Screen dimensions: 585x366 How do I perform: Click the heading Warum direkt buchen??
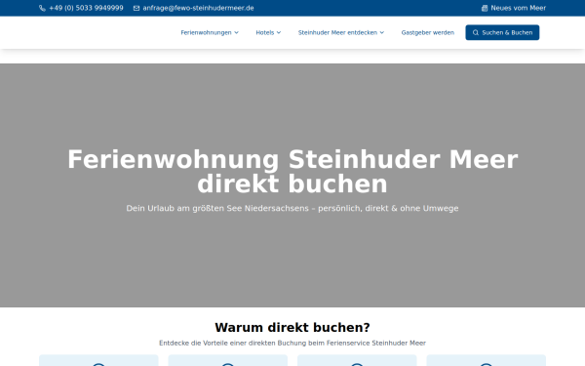(292, 328)
